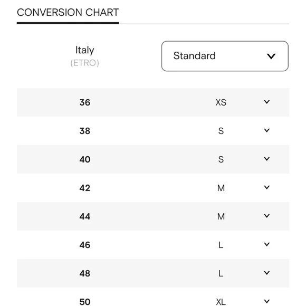
Task: Expand the size 50 row chevron
Action: 266,301
